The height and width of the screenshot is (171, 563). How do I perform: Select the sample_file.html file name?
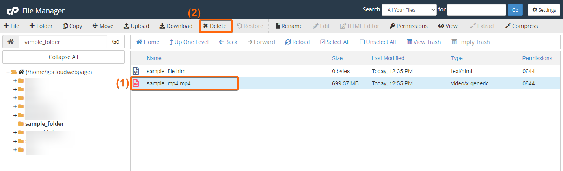pos(167,71)
